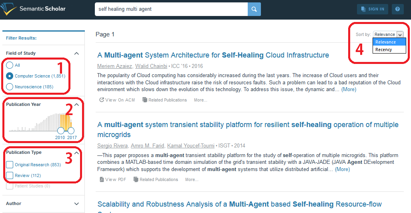411x213 pixels.
Task: Click the 2010 publication year slider handle
Action: click(x=60, y=130)
